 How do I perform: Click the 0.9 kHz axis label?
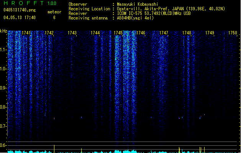[3, 88]
